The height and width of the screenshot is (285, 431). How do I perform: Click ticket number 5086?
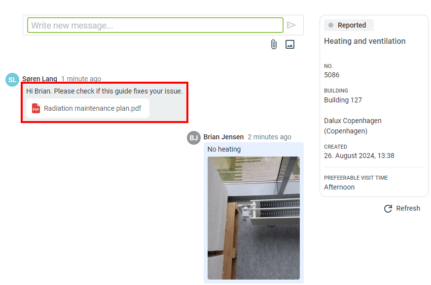tap(331, 75)
